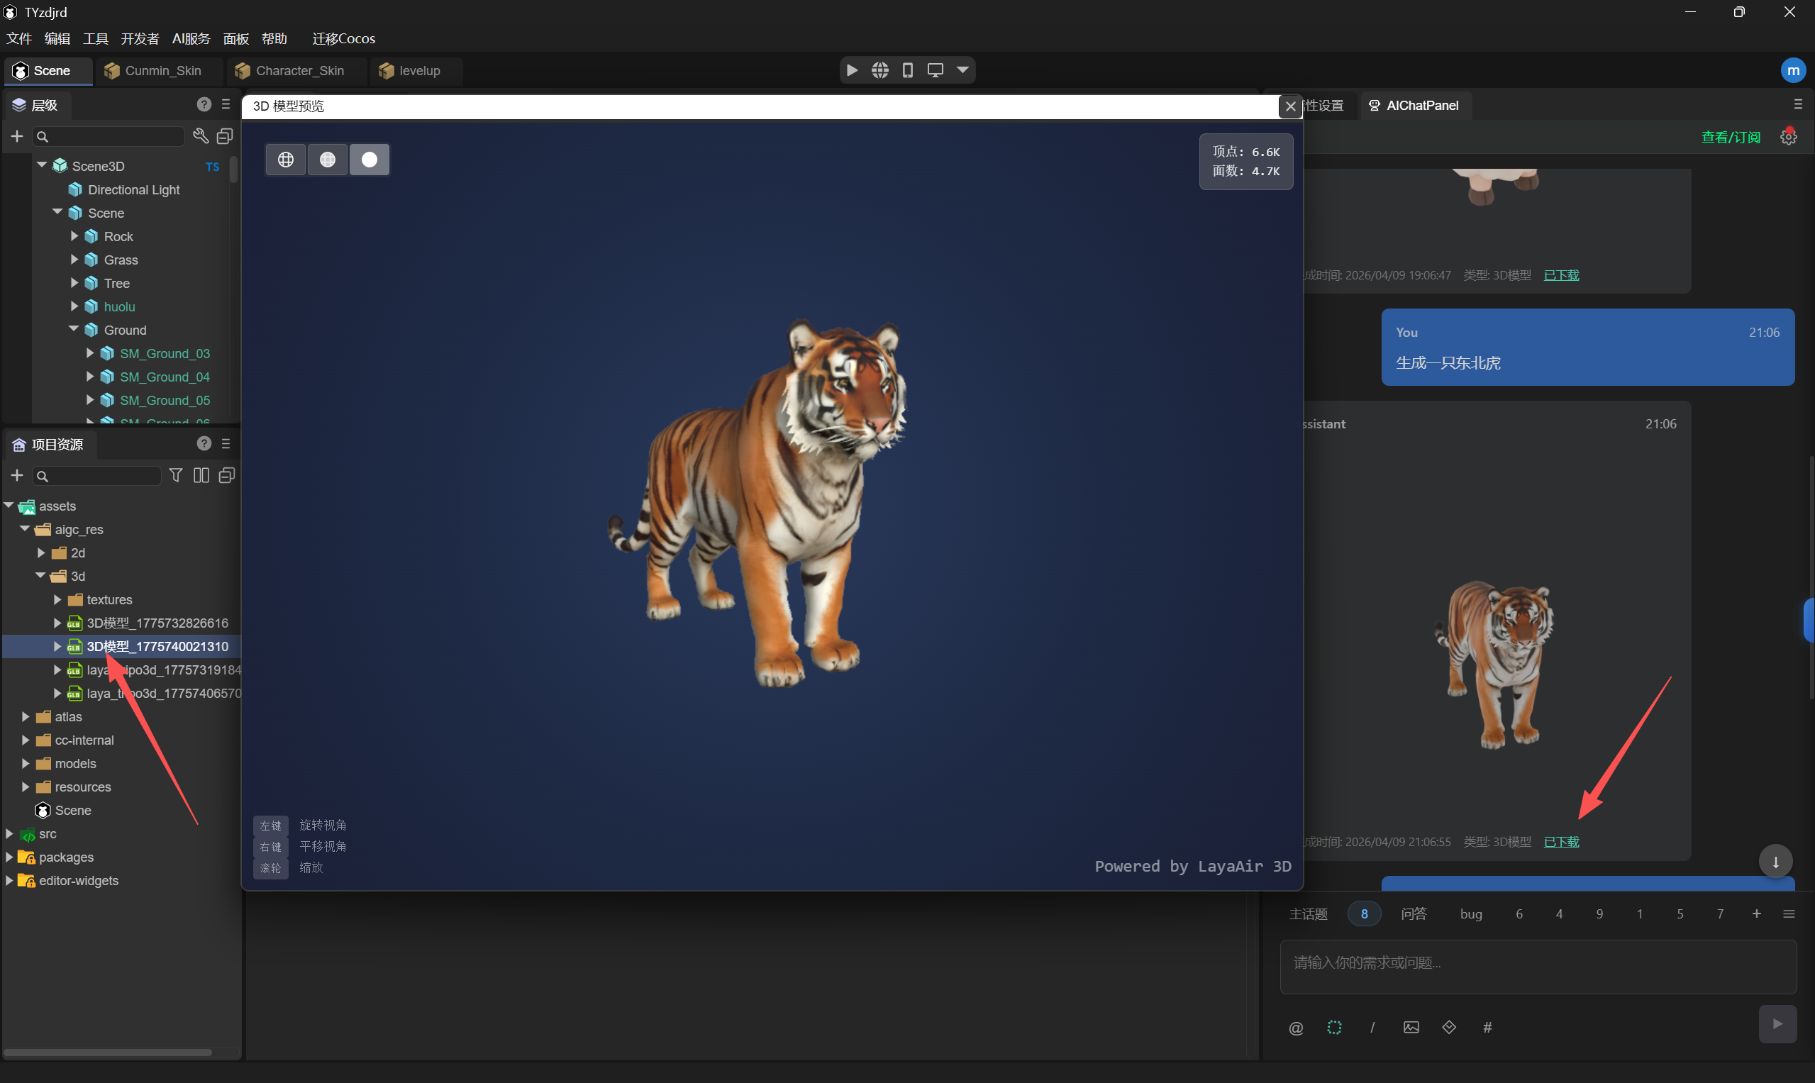Open the 开发者 menu
The image size is (1815, 1083).
140,38
